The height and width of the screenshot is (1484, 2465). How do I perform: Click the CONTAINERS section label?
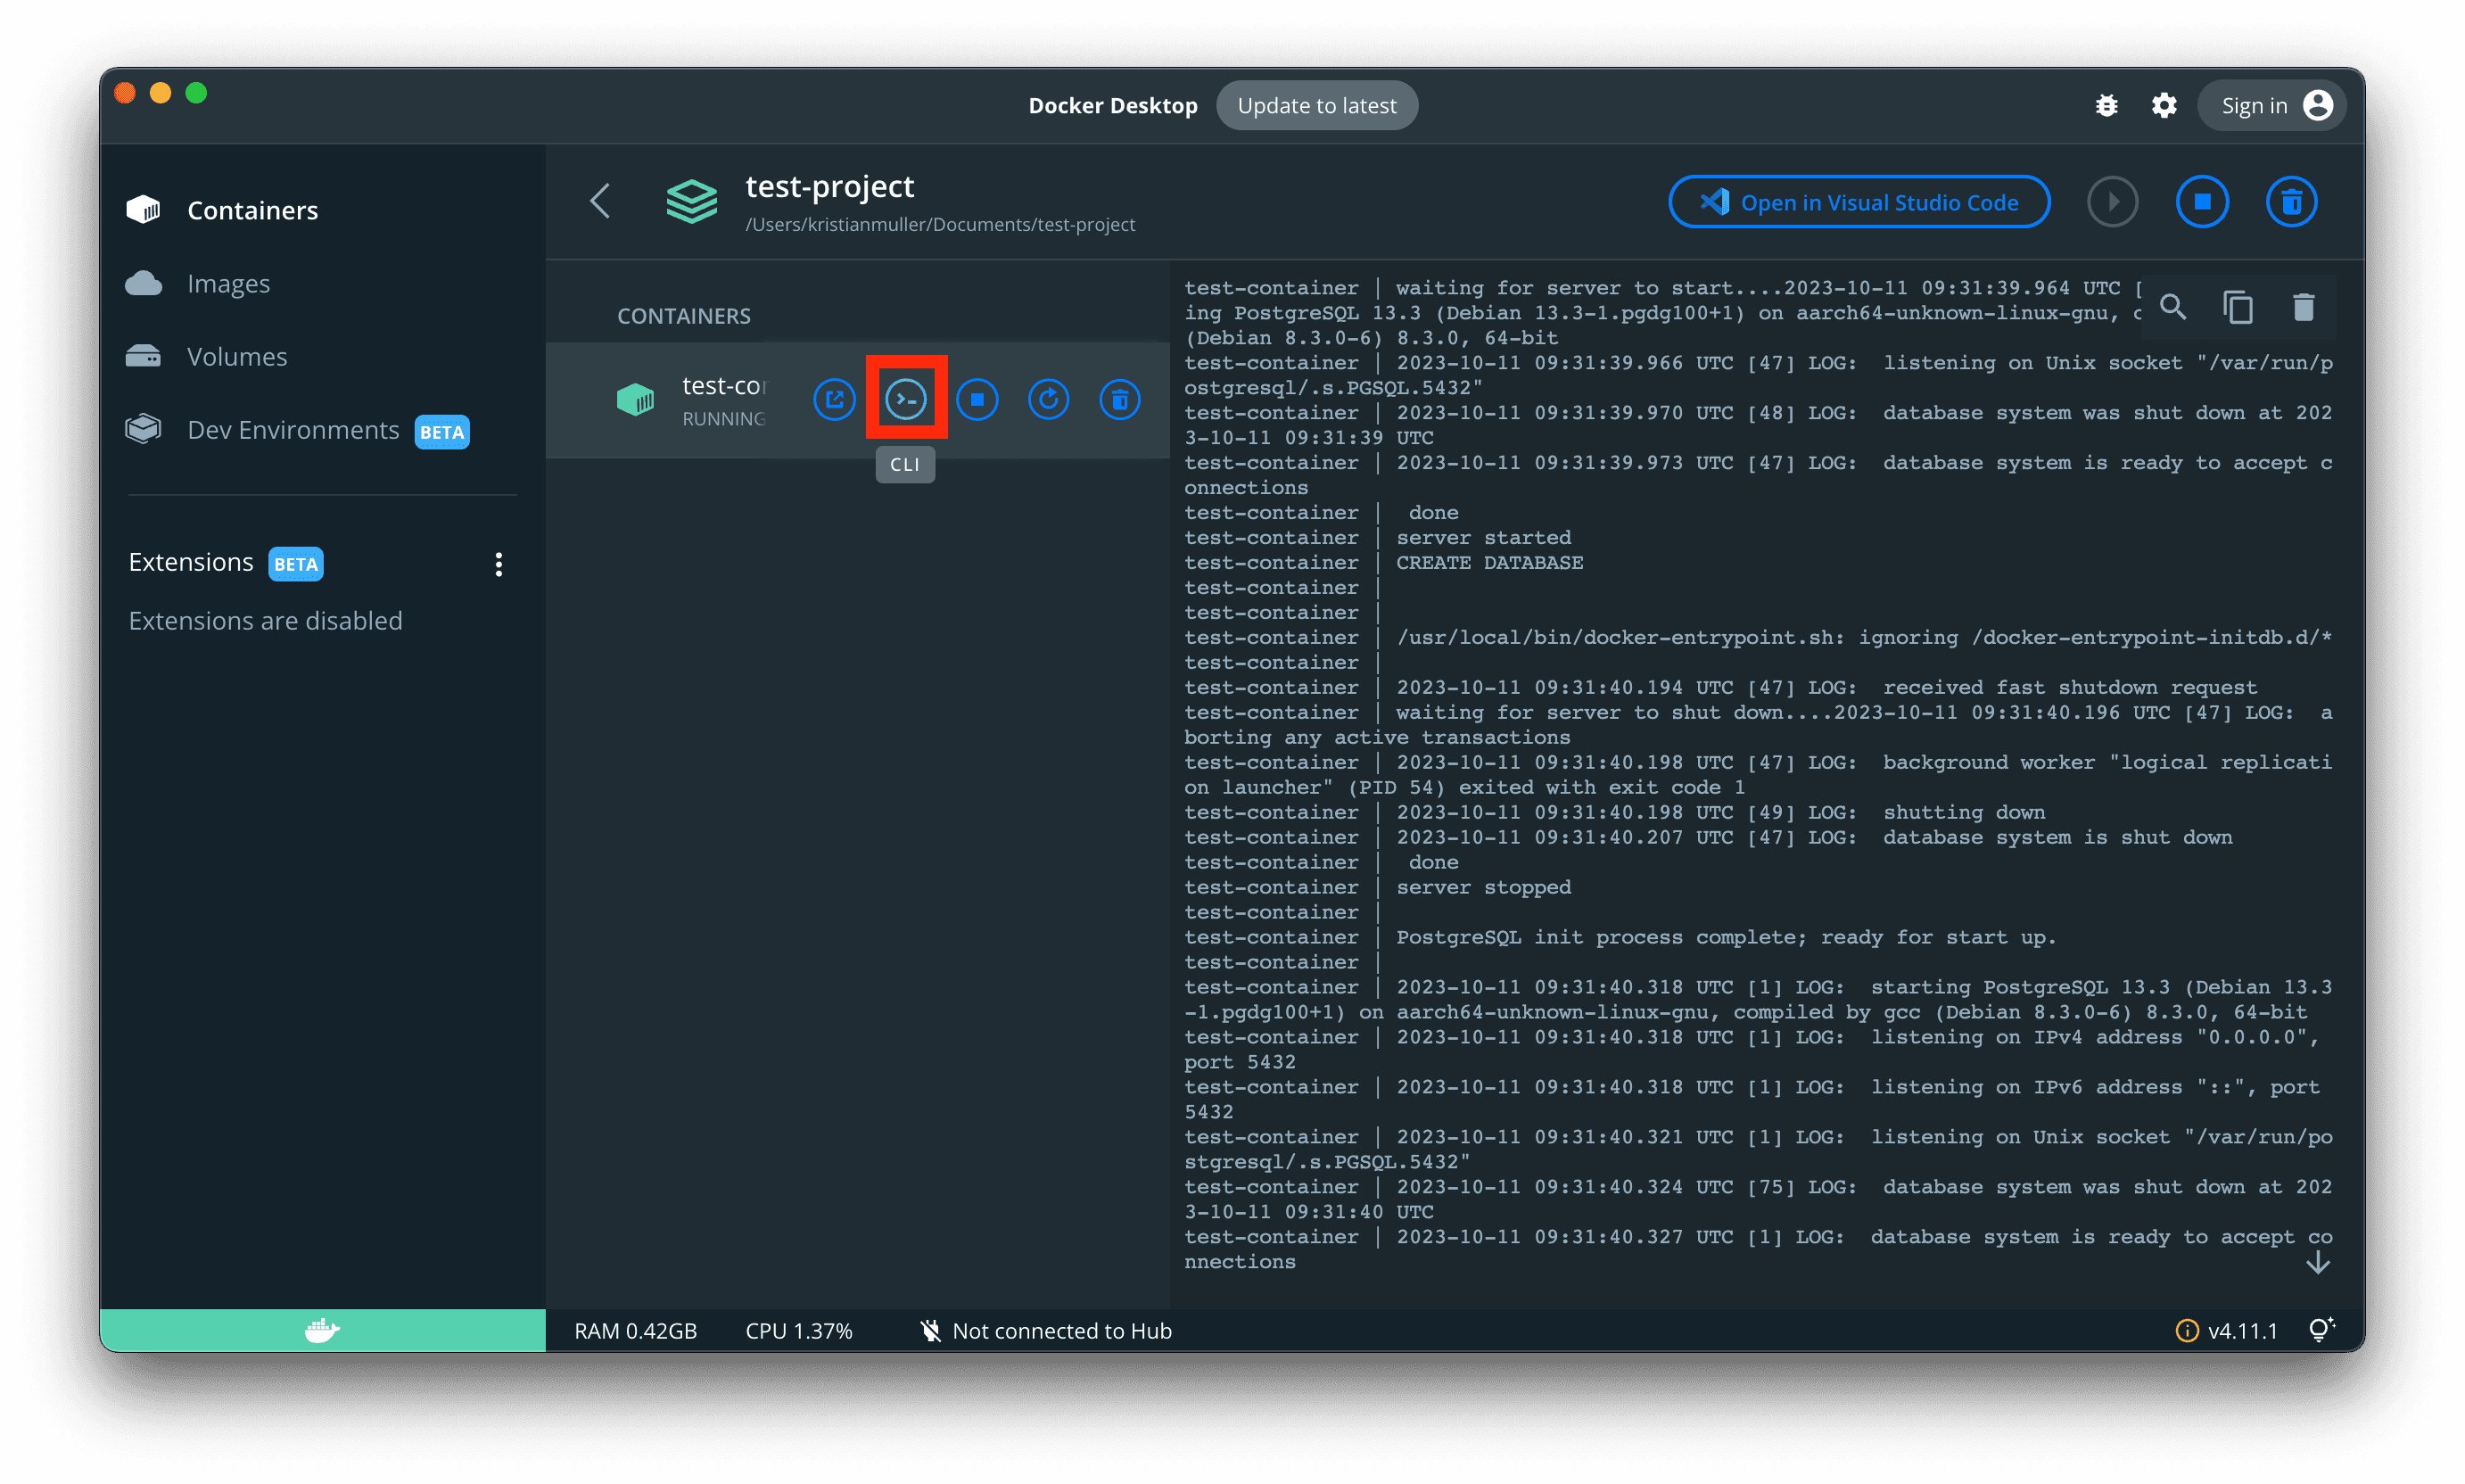coord(684,316)
